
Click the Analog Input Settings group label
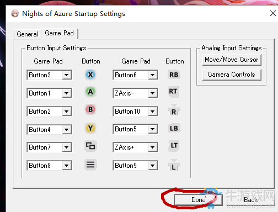click(x=232, y=48)
